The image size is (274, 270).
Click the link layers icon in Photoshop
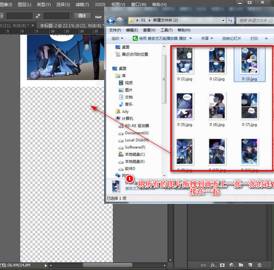coord(203,265)
